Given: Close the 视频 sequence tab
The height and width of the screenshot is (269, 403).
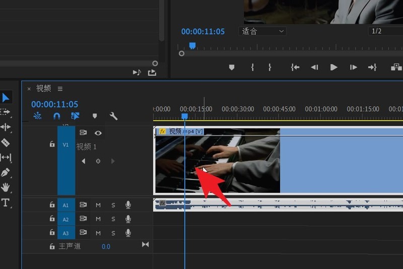Looking at the screenshot, I should (29, 89).
